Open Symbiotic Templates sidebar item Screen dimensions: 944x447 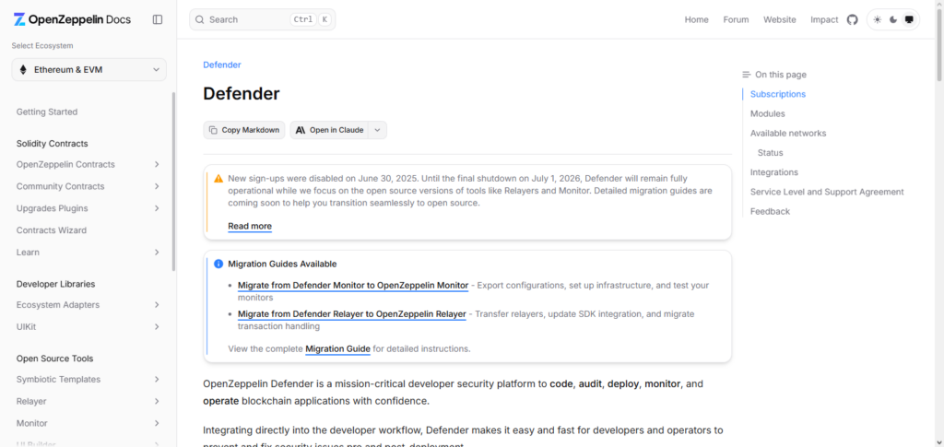coord(58,380)
